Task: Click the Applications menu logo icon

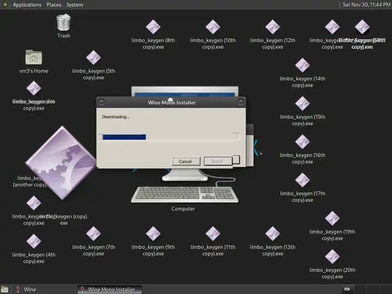Action: [x=7, y=5]
